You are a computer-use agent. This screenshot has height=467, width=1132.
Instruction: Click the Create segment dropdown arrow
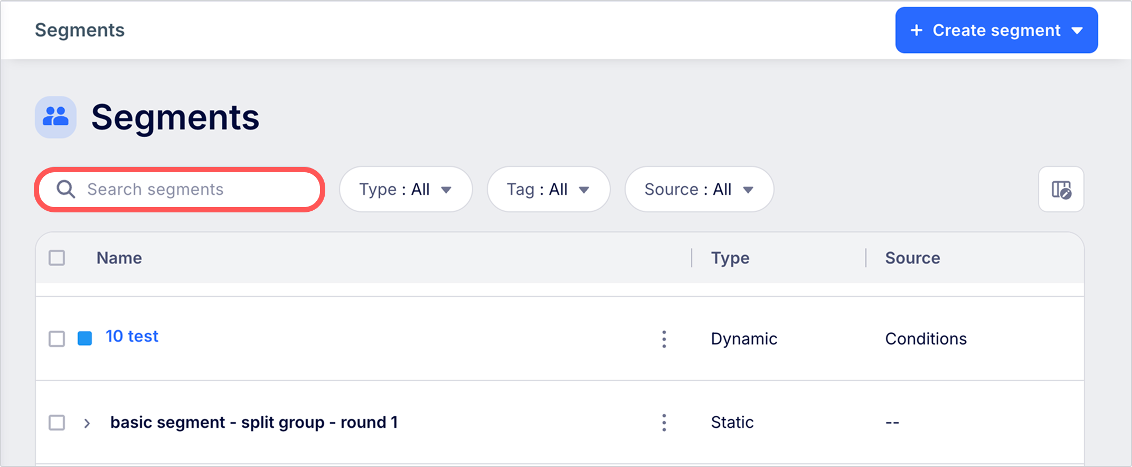pos(1078,31)
